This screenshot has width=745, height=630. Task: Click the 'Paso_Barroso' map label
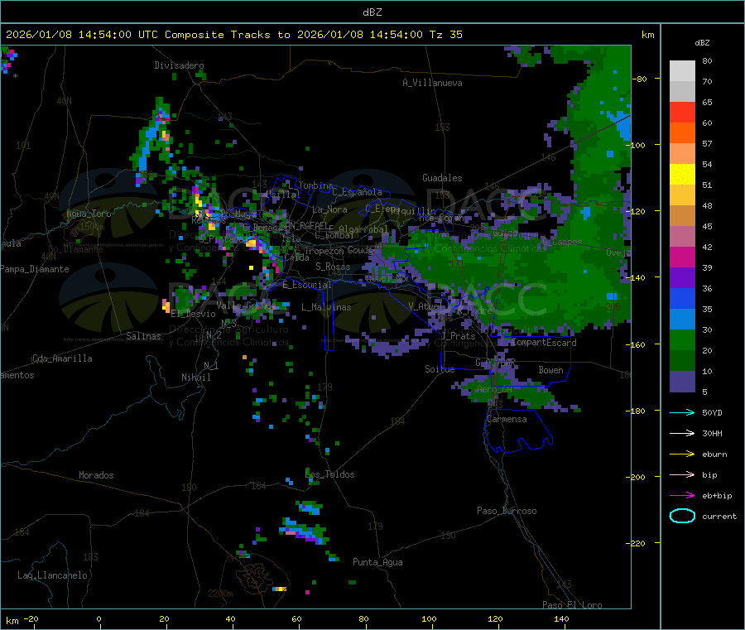coord(507,511)
